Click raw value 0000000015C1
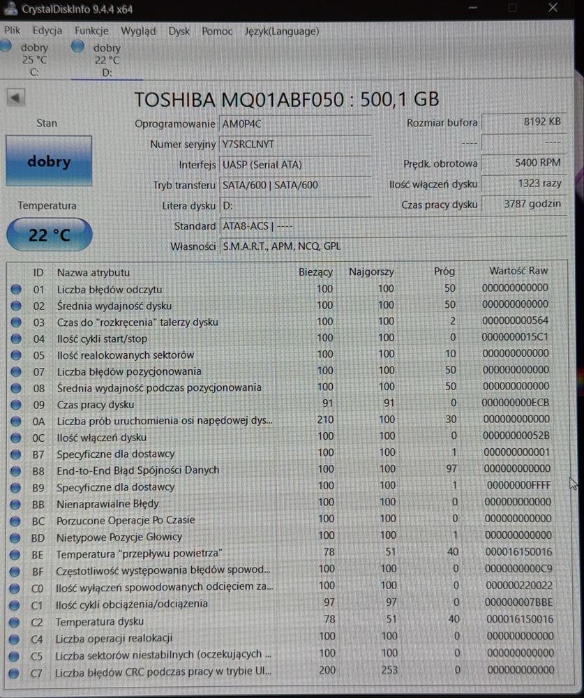Viewport: 584px width, 698px height. 515,337
